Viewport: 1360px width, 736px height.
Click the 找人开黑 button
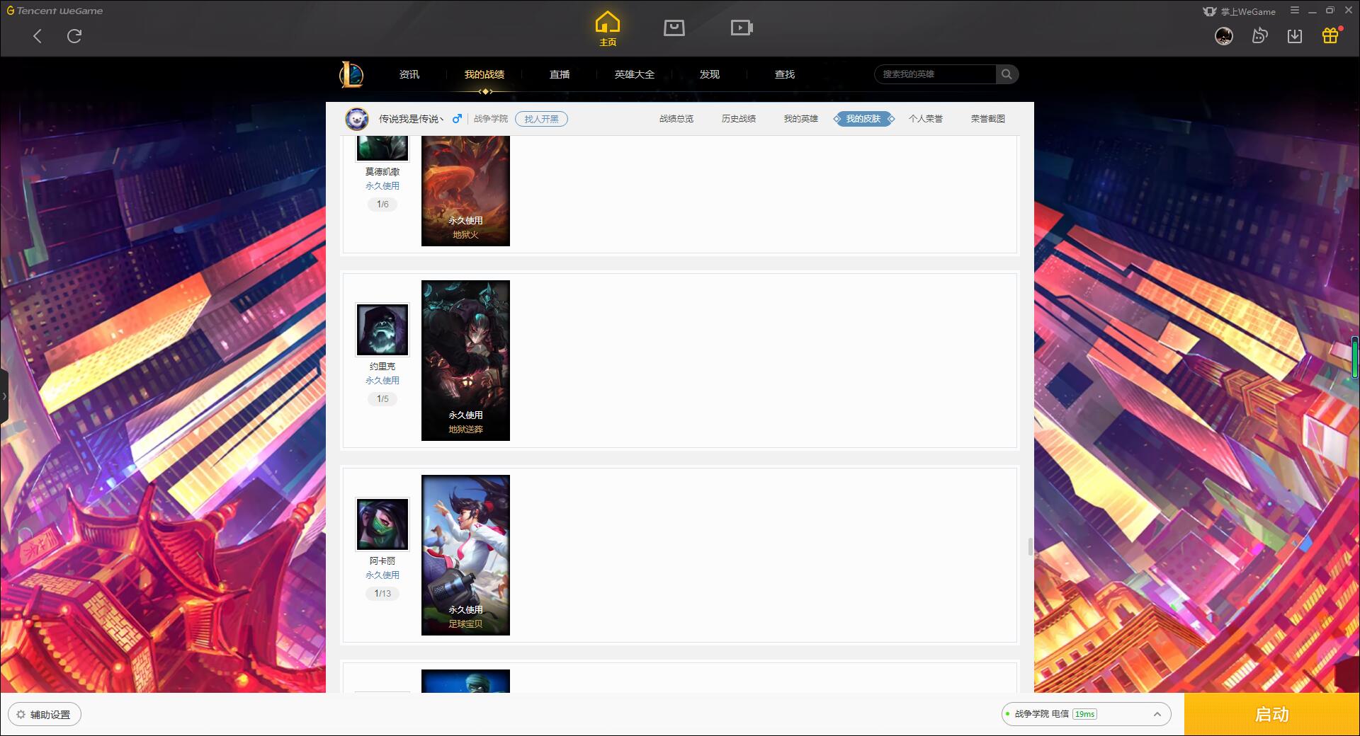click(x=541, y=119)
